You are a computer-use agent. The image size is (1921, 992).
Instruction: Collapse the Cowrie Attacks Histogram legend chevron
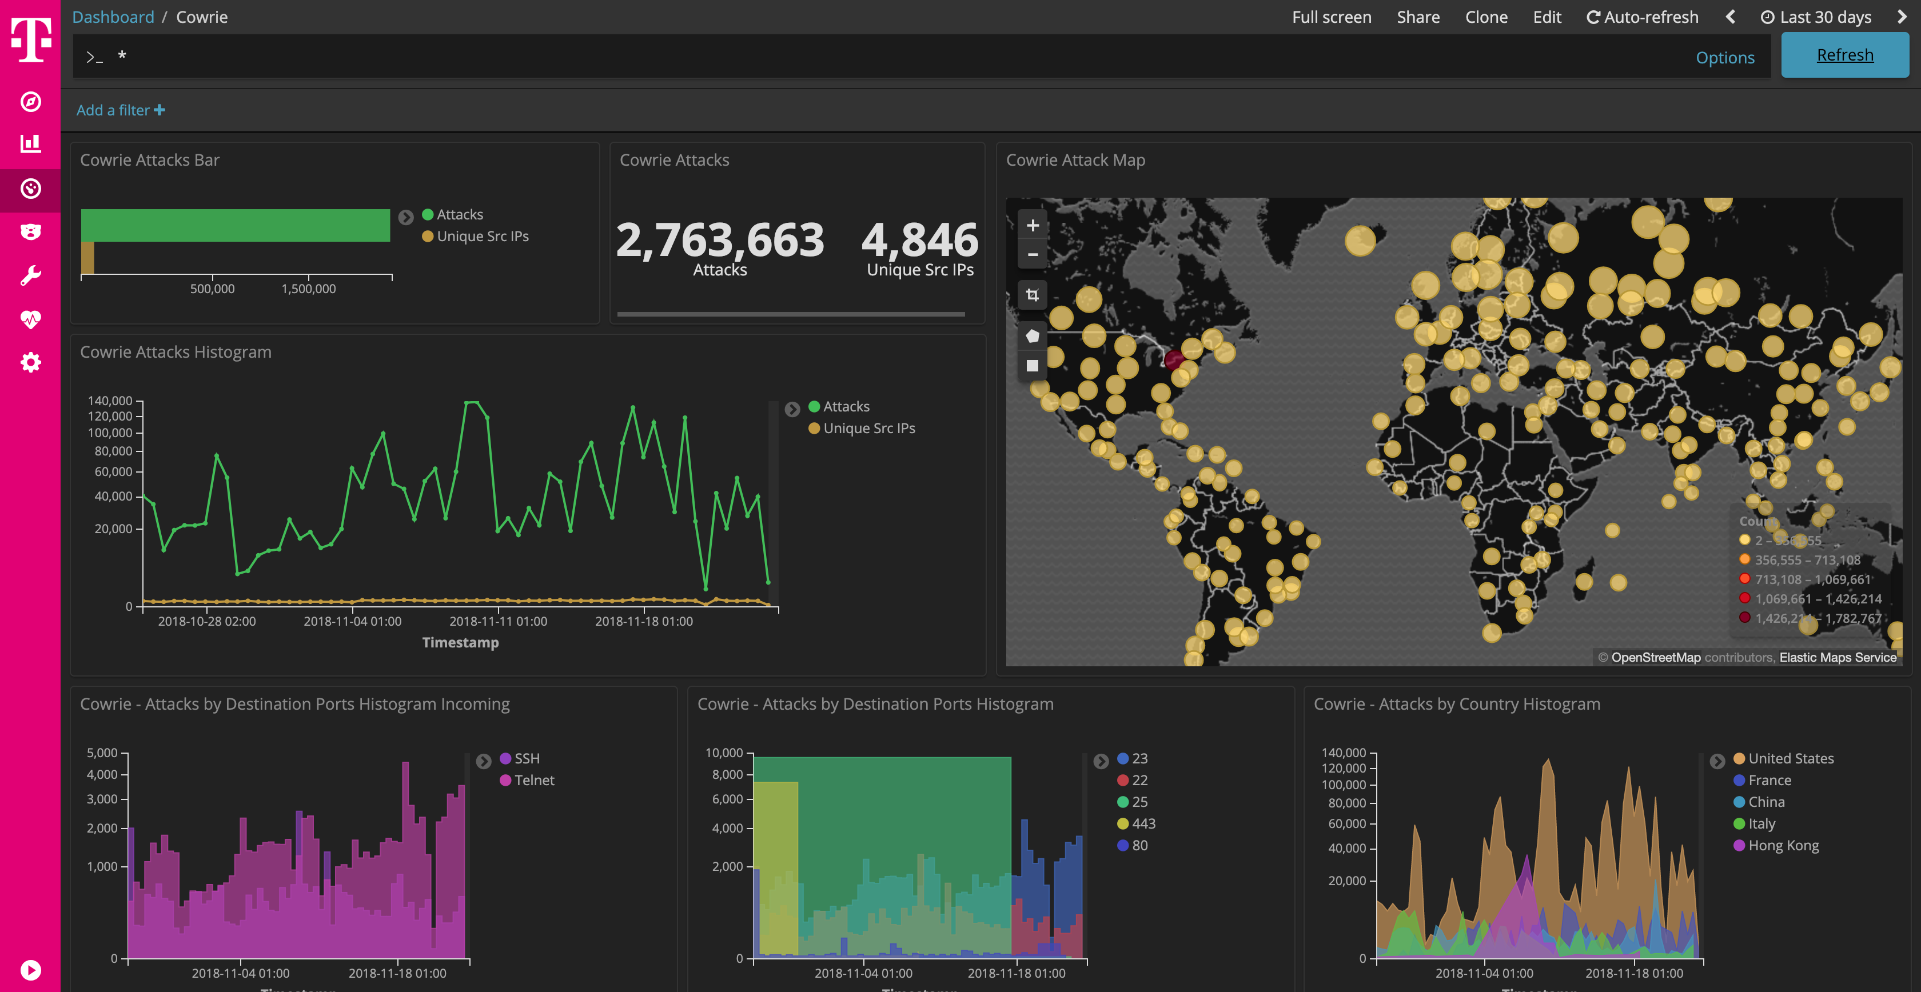click(x=792, y=409)
